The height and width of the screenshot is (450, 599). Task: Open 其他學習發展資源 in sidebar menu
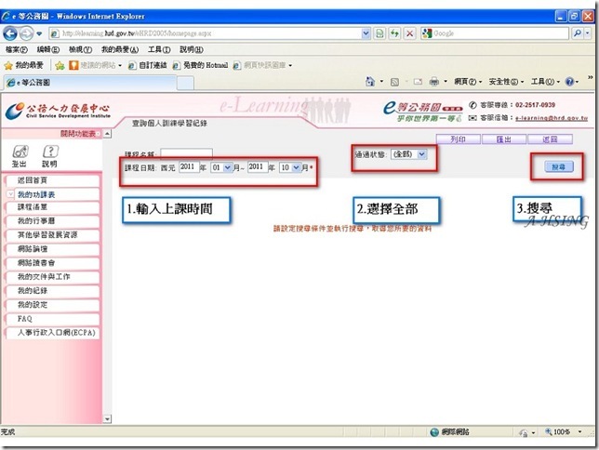[53, 235]
